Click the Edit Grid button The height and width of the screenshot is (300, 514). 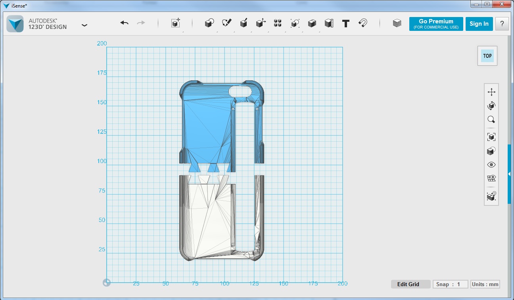tap(410, 284)
